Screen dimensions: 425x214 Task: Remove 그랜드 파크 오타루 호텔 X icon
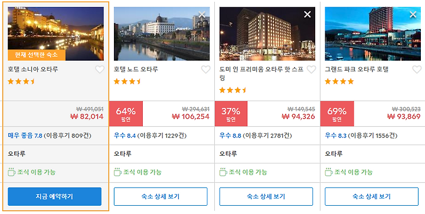click(413, 14)
